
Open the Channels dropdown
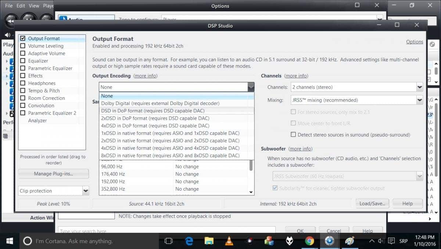pos(420,87)
